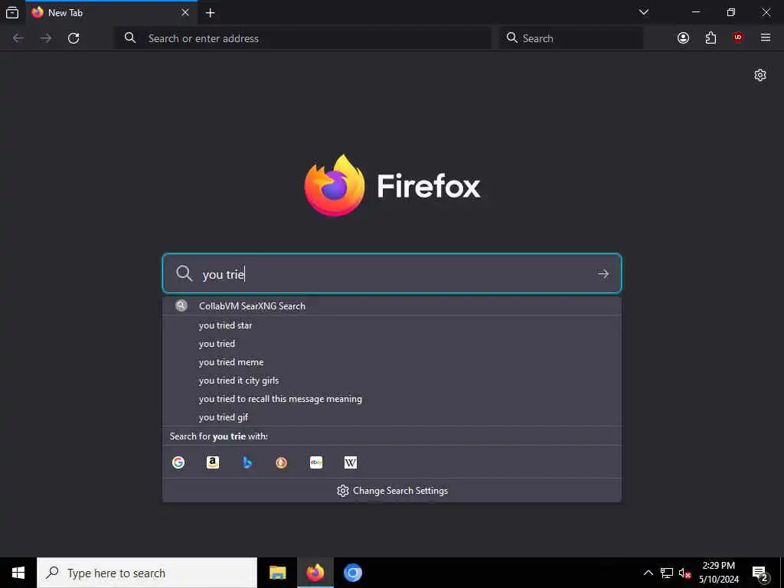Open the Firefox account menu
Screen dimensions: 784x588
click(x=683, y=38)
